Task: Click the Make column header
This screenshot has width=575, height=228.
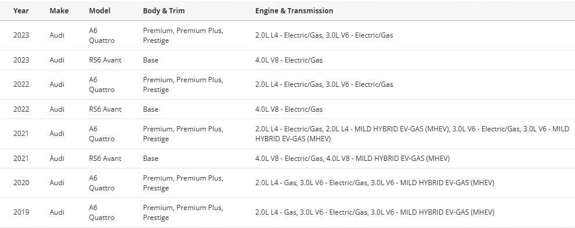Action: point(59,11)
